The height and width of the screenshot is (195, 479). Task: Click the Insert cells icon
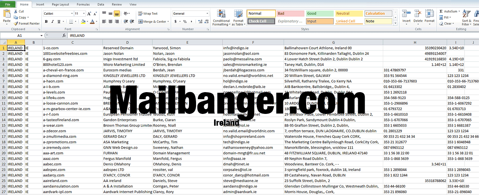pyautogui.click(x=406, y=14)
